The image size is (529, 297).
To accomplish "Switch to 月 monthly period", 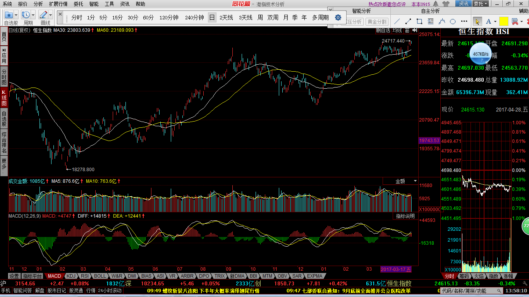I will (286, 17).
